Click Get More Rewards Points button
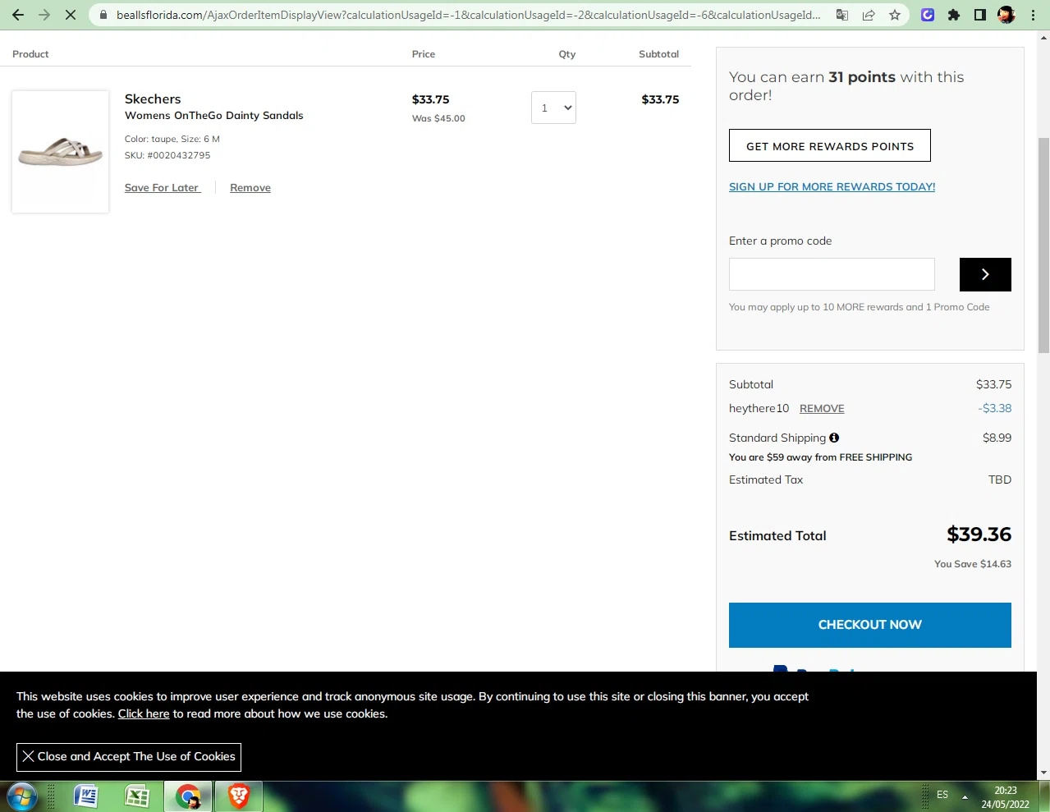The height and width of the screenshot is (812, 1050). [x=829, y=146]
